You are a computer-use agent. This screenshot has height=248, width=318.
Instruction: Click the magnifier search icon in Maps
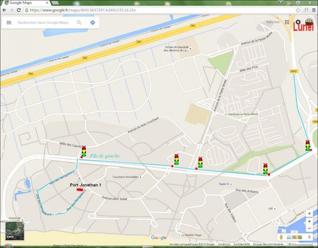(79, 23)
